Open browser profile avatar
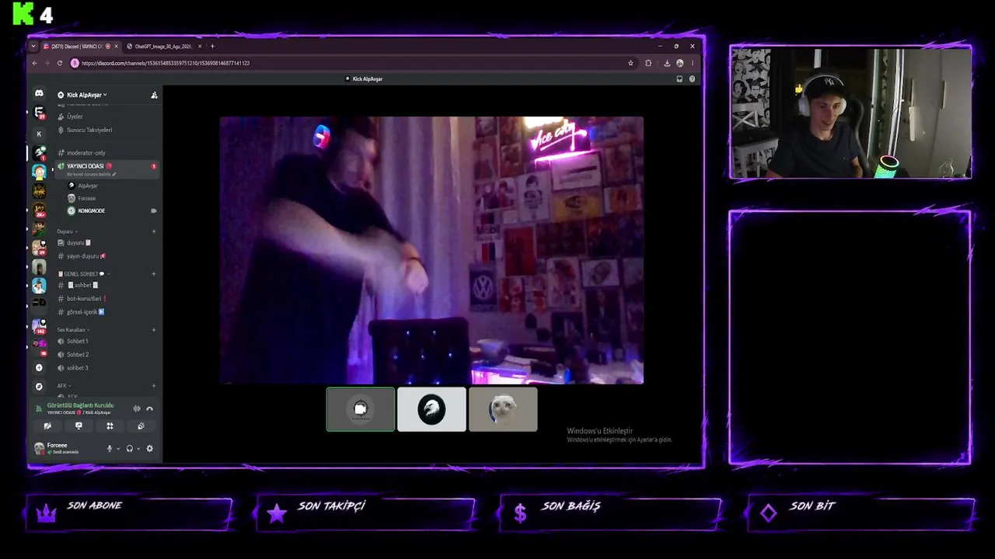 point(680,63)
